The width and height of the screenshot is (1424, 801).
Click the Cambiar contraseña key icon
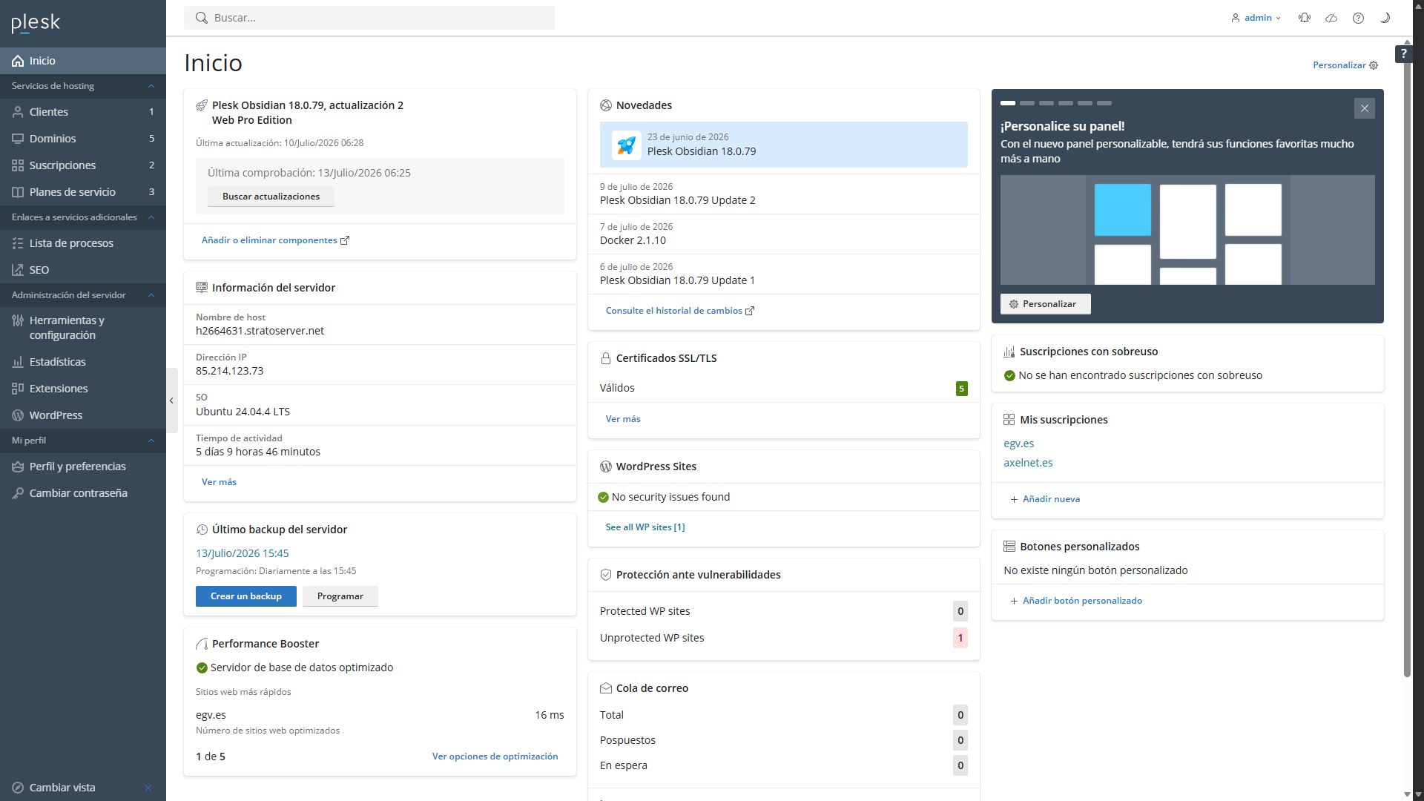point(18,493)
